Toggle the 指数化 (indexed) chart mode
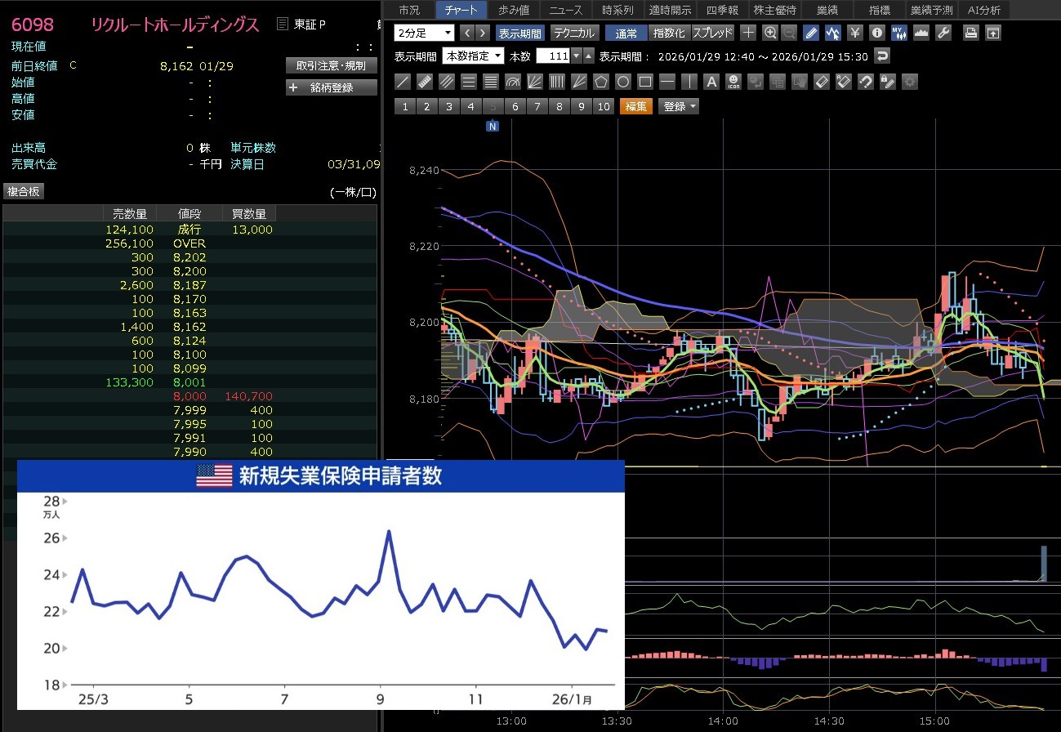 coord(670,33)
